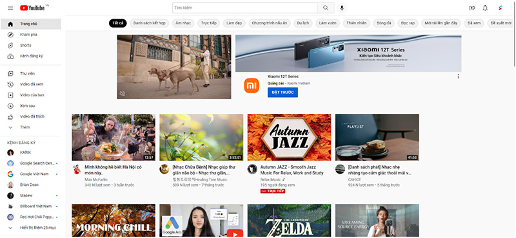Open the Morning Chill video thumbnail

point(114,220)
